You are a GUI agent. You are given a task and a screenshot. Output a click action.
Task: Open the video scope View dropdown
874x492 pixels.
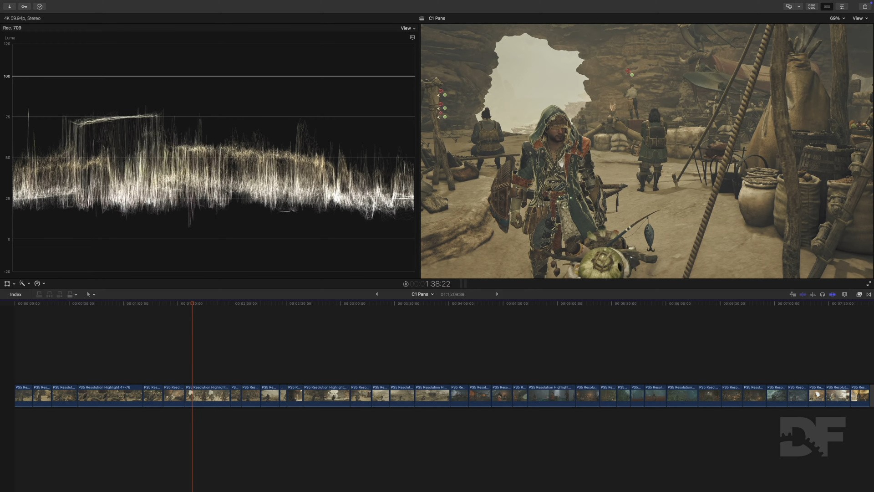coord(408,28)
